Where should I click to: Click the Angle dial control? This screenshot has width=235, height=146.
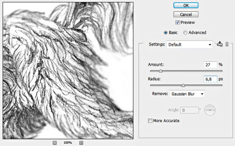click(x=210, y=110)
